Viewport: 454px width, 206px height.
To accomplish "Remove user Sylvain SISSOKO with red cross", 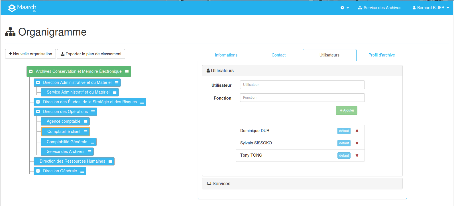I will click(357, 143).
